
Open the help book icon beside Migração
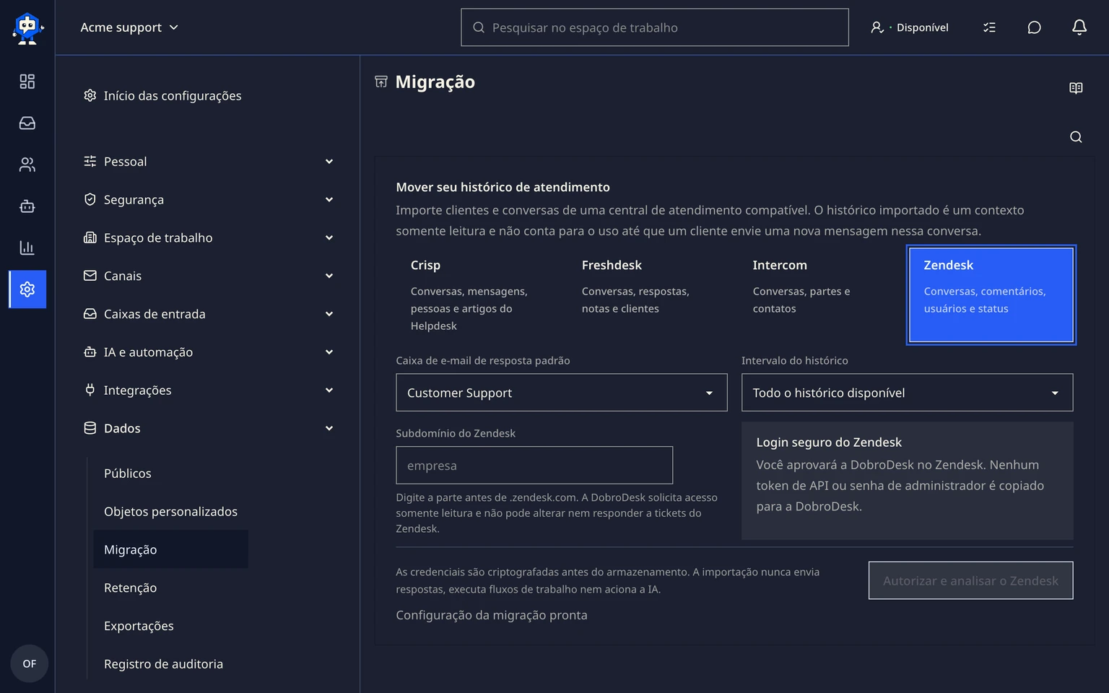click(1076, 88)
